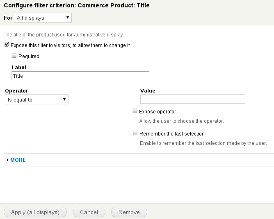The image size is (274, 219).
Task: Cancel the filter configuration
Action: click(89, 212)
